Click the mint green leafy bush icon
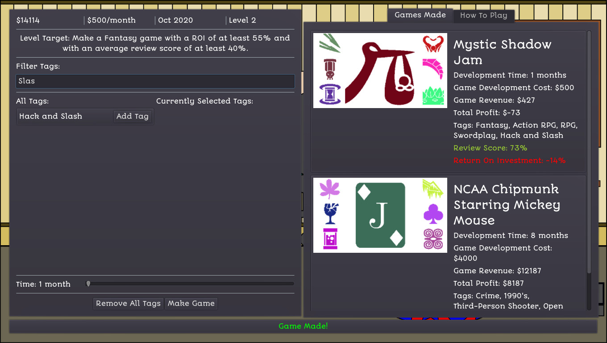607x343 pixels. coord(433,95)
